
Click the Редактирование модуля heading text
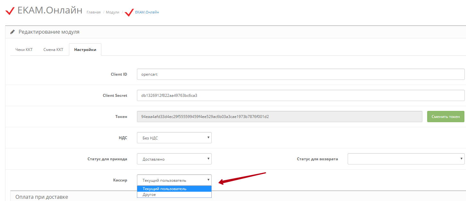(49, 32)
